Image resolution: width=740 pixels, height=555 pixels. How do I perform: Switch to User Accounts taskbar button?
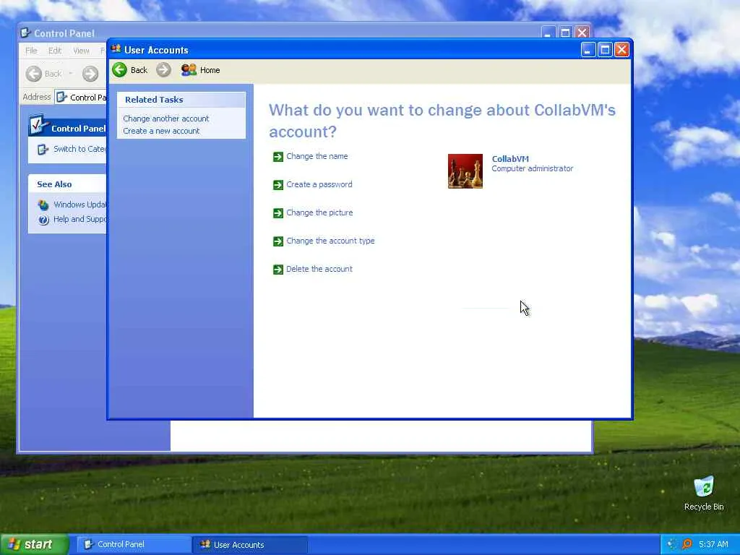pos(250,545)
